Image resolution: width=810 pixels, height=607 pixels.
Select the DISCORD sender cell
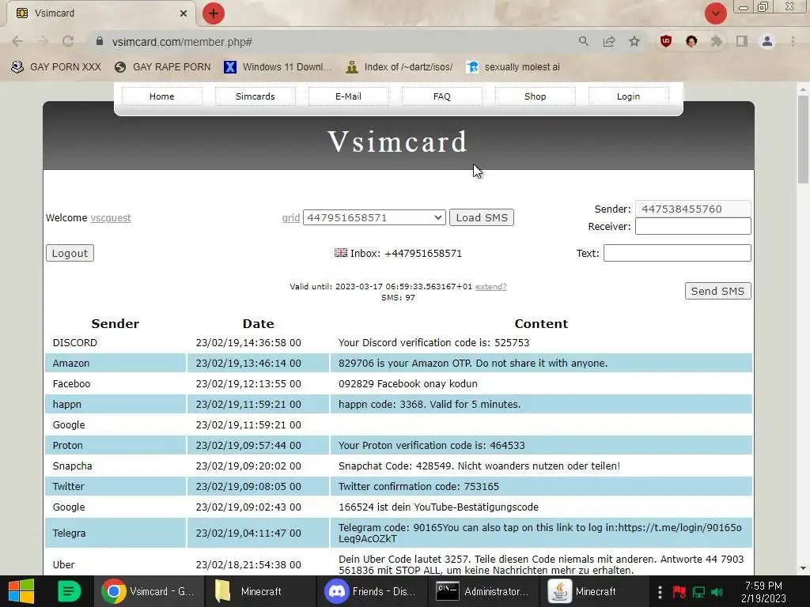point(115,343)
